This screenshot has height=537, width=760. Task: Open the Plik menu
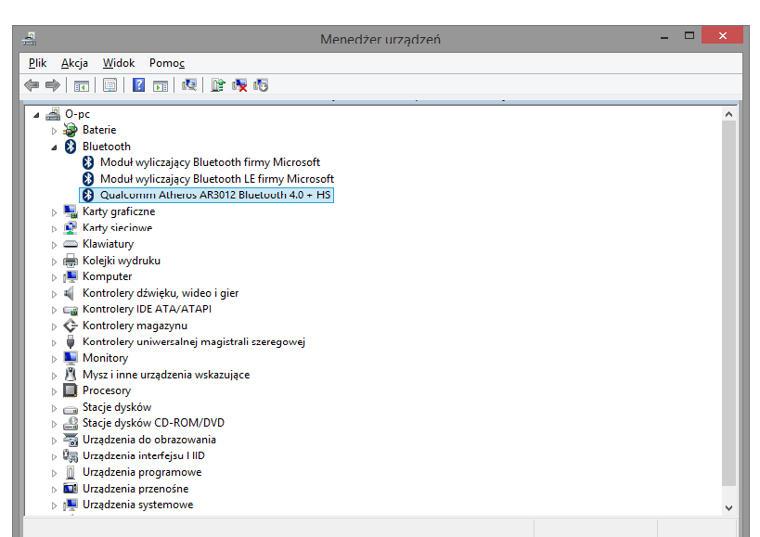(37, 63)
